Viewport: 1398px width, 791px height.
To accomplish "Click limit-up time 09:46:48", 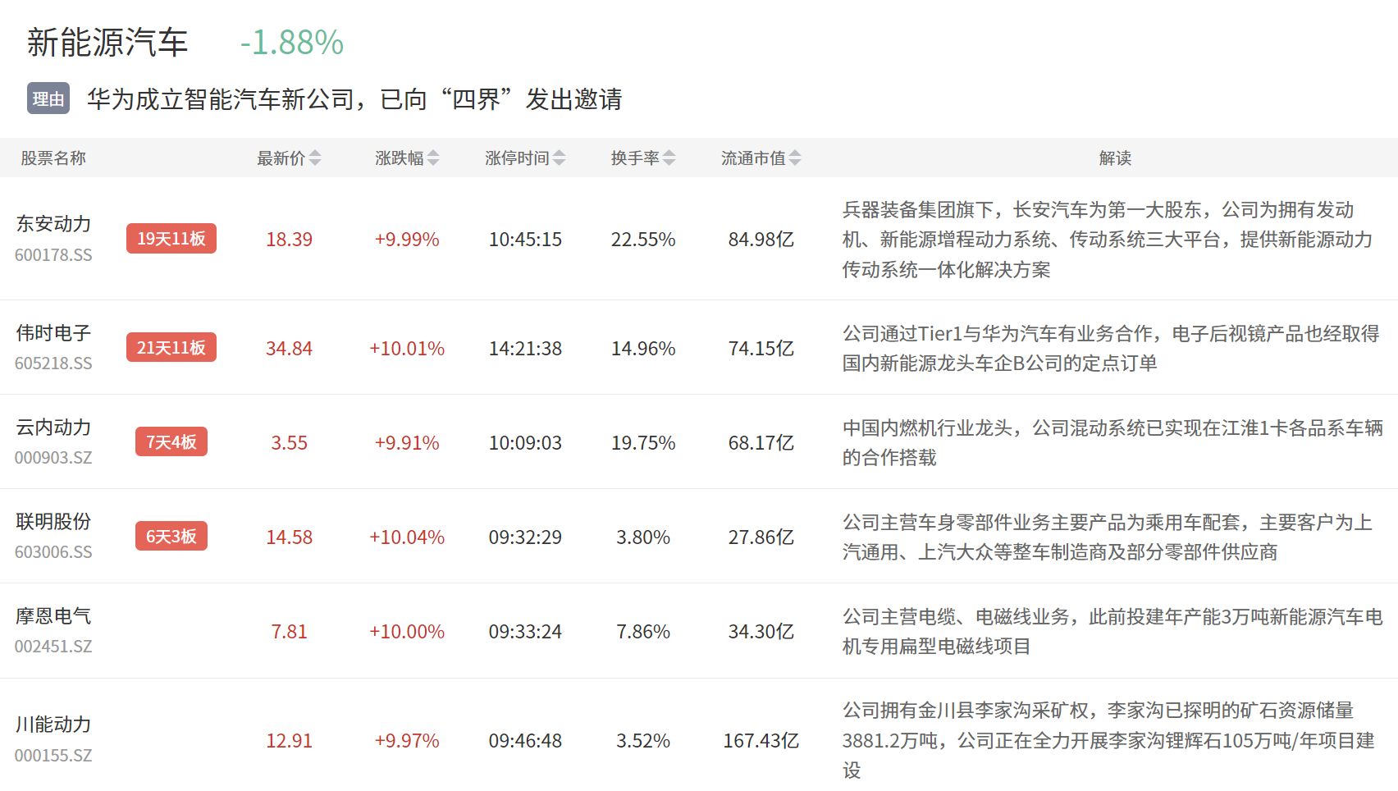I will click(x=525, y=741).
